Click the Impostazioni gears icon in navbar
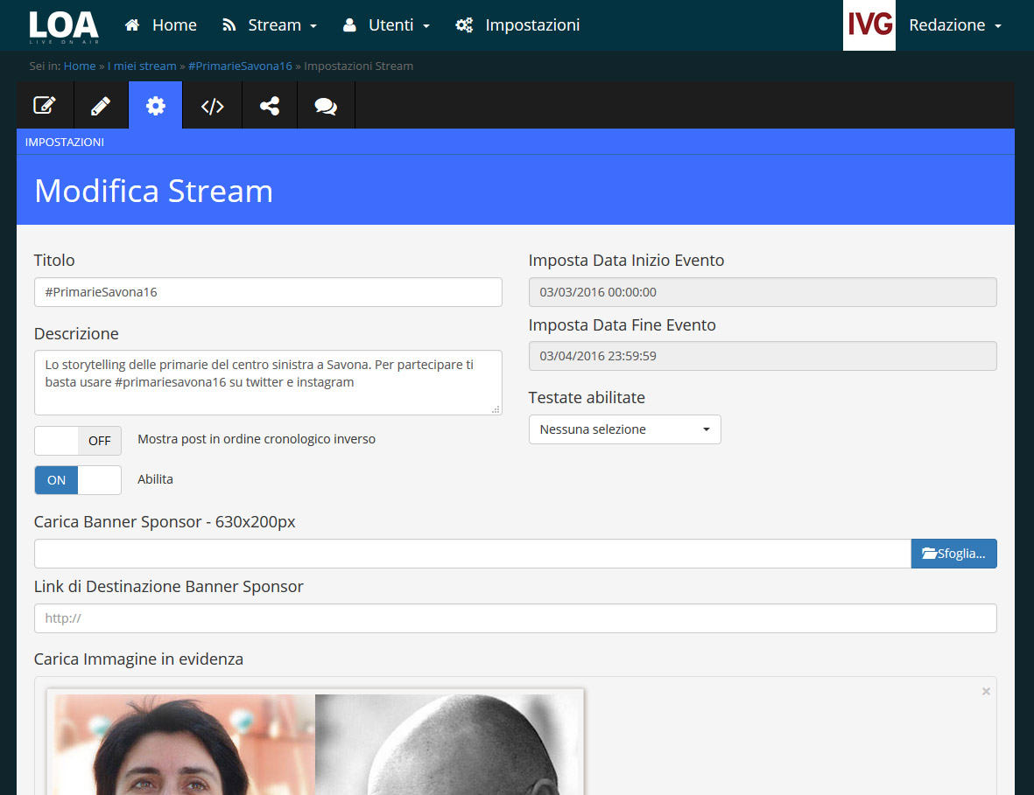This screenshot has width=1034, height=795. 464,25
